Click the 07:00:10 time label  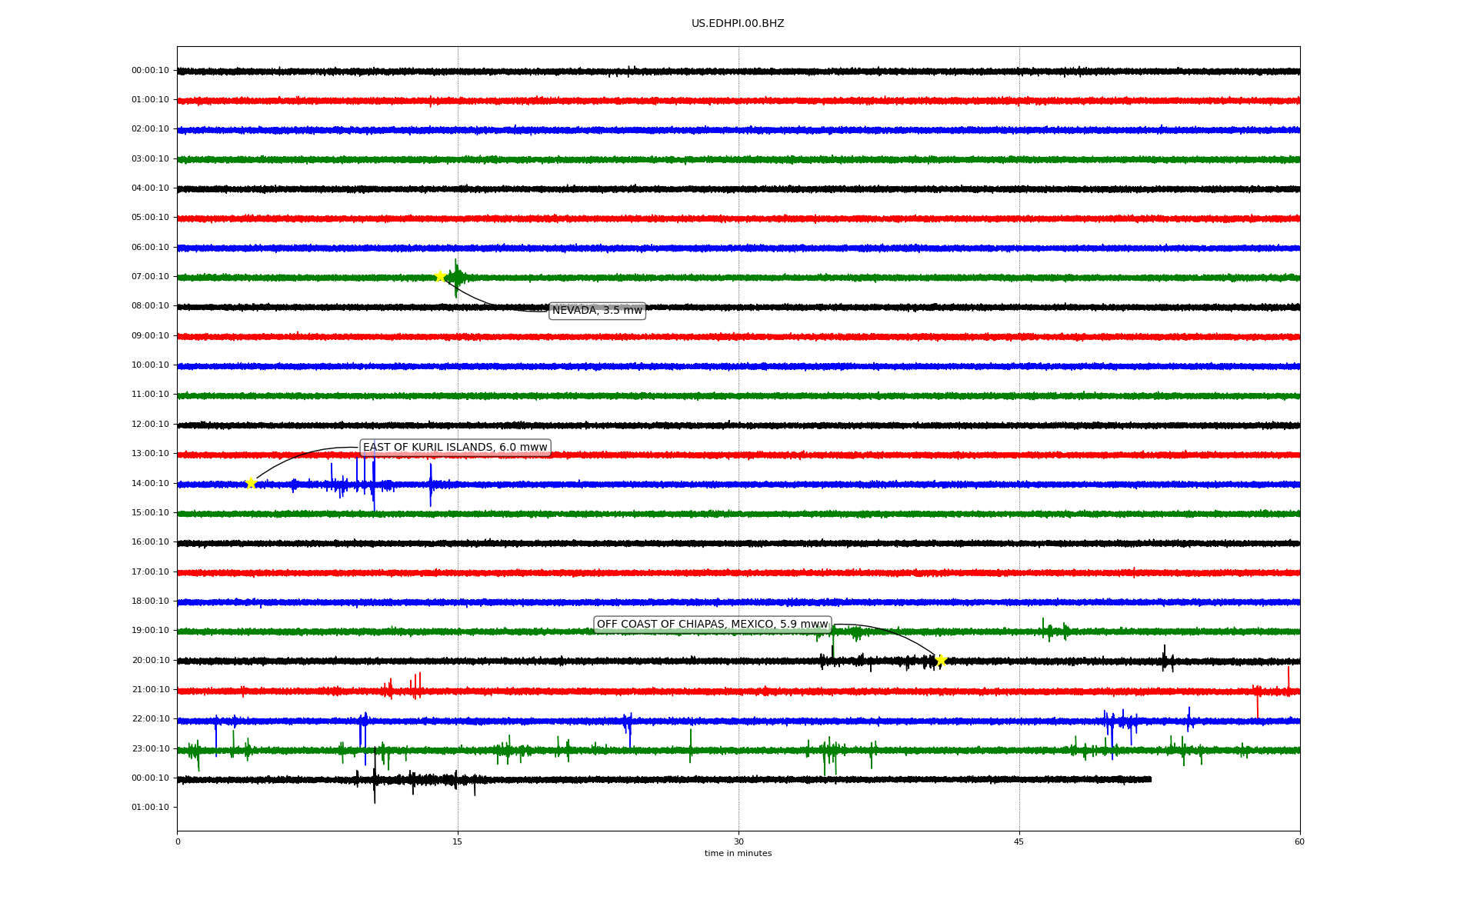[150, 277]
